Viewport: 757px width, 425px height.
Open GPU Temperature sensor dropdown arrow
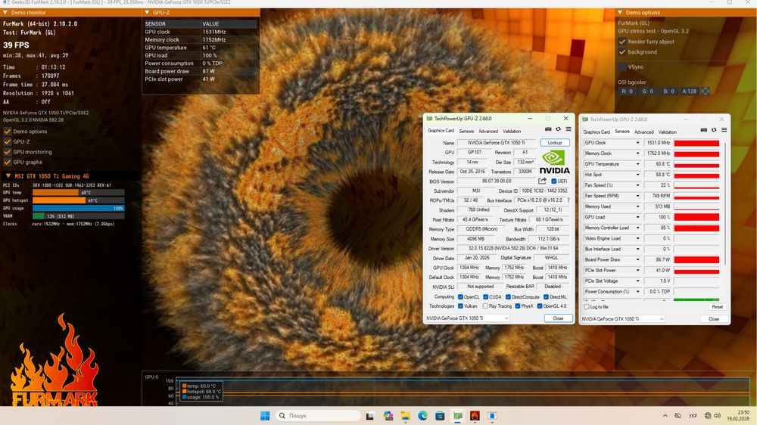637,164
